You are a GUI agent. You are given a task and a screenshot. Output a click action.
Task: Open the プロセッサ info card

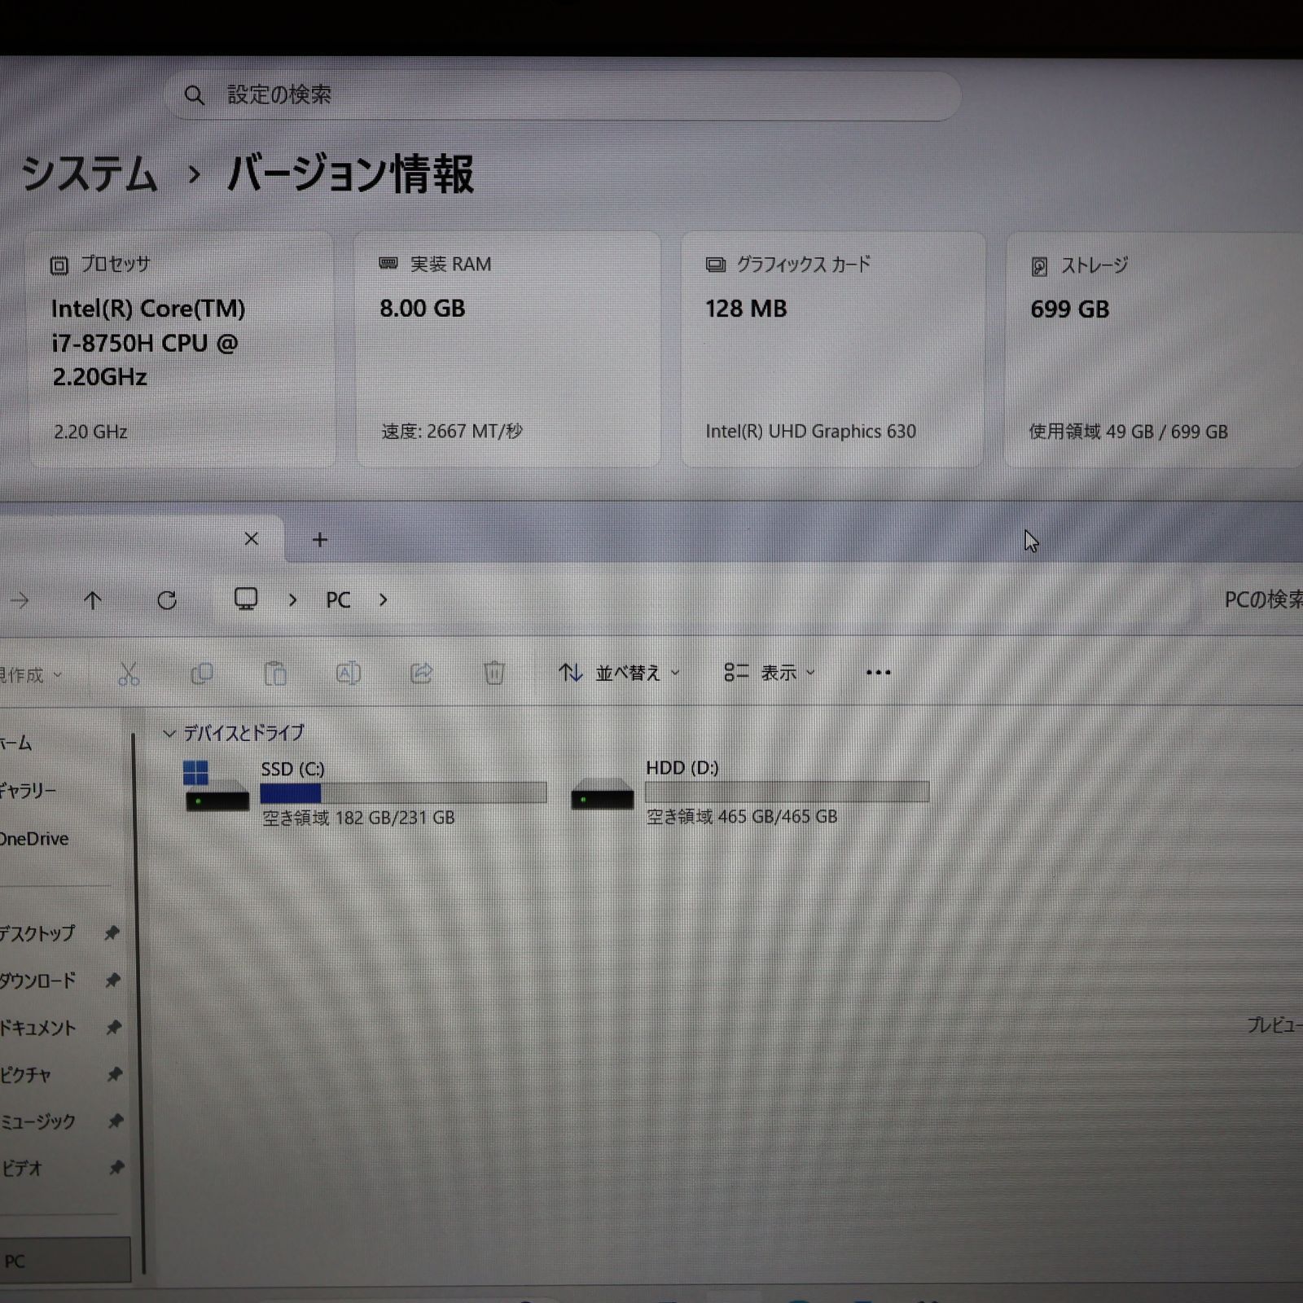[x=182, y=349]
